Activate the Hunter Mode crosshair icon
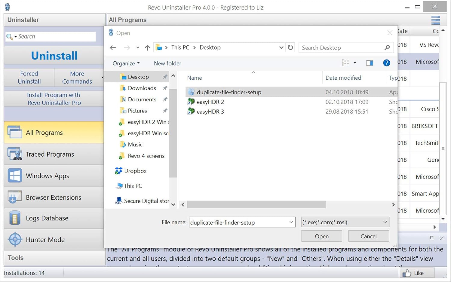The image size is (451, 282). 15,240
